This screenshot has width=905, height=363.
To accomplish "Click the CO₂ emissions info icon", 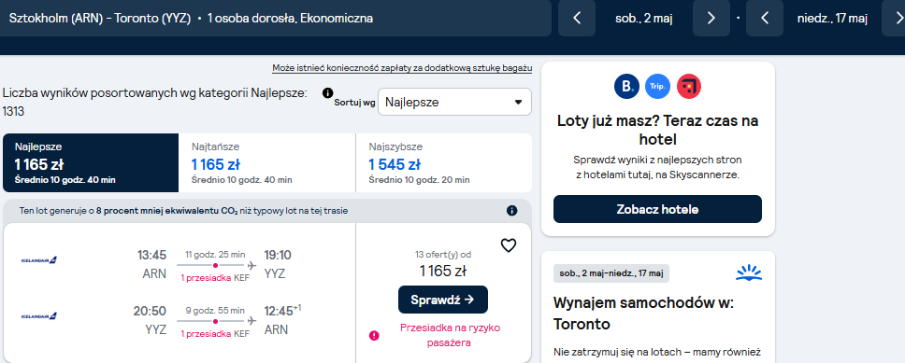I will click(x=511, y=211).
